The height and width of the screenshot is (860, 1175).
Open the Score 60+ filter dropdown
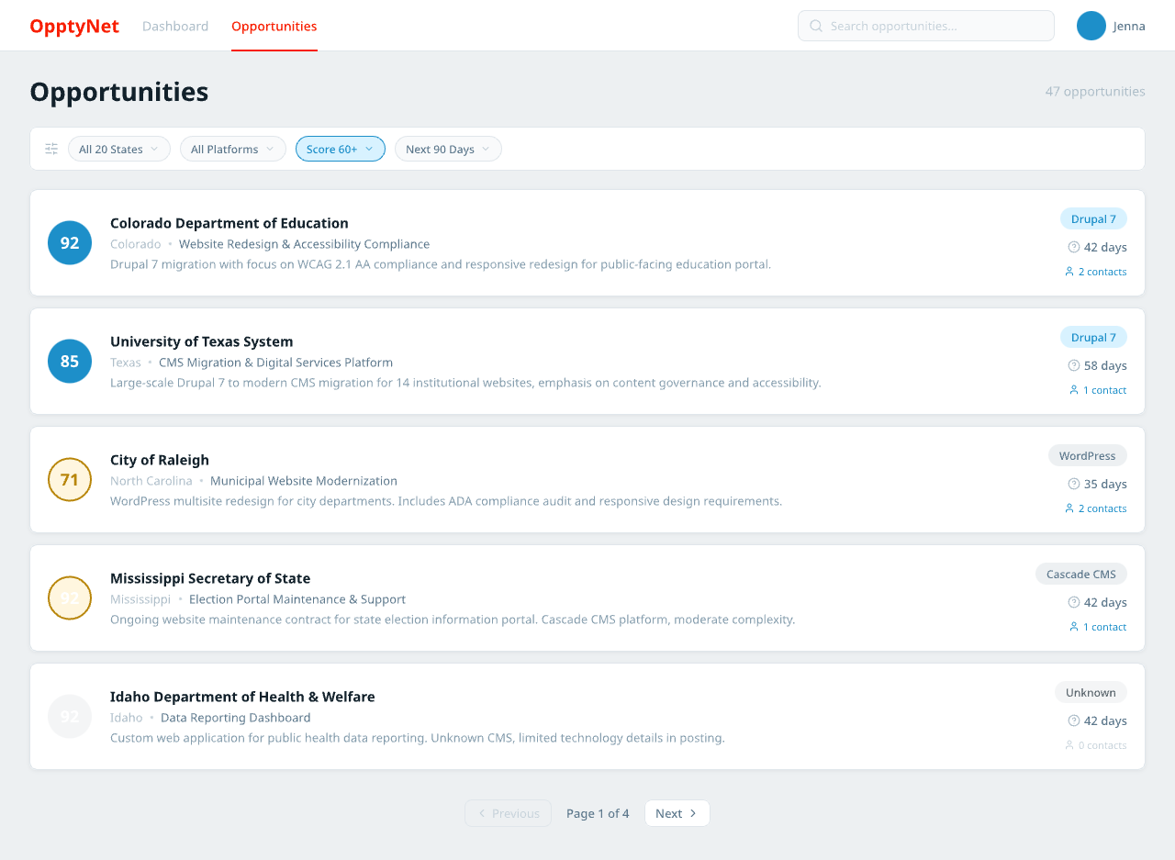tap(340, 148)
